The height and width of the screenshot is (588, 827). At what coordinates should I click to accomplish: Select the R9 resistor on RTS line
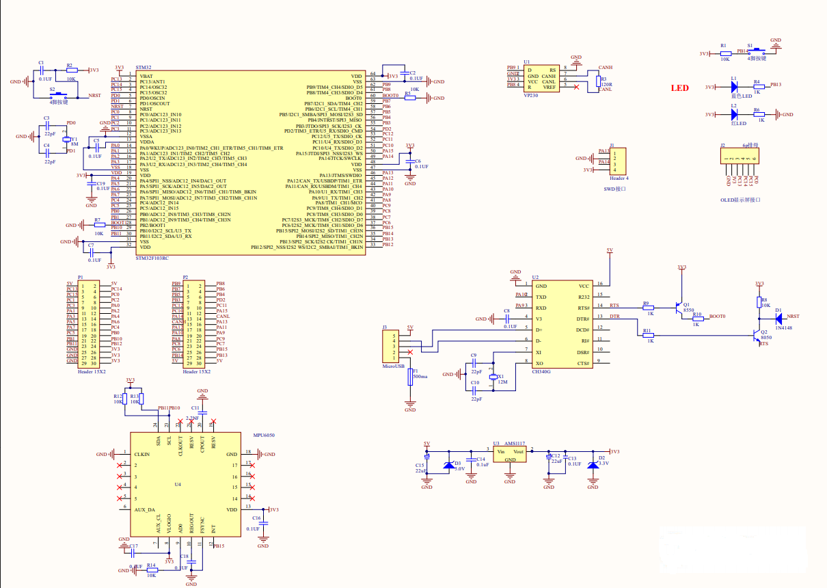(648, 308)
